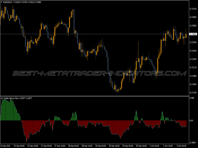Click the 30 Sep 04:00 time label
This screenshot has width=198, height=148.
click(x=128, y=146)
